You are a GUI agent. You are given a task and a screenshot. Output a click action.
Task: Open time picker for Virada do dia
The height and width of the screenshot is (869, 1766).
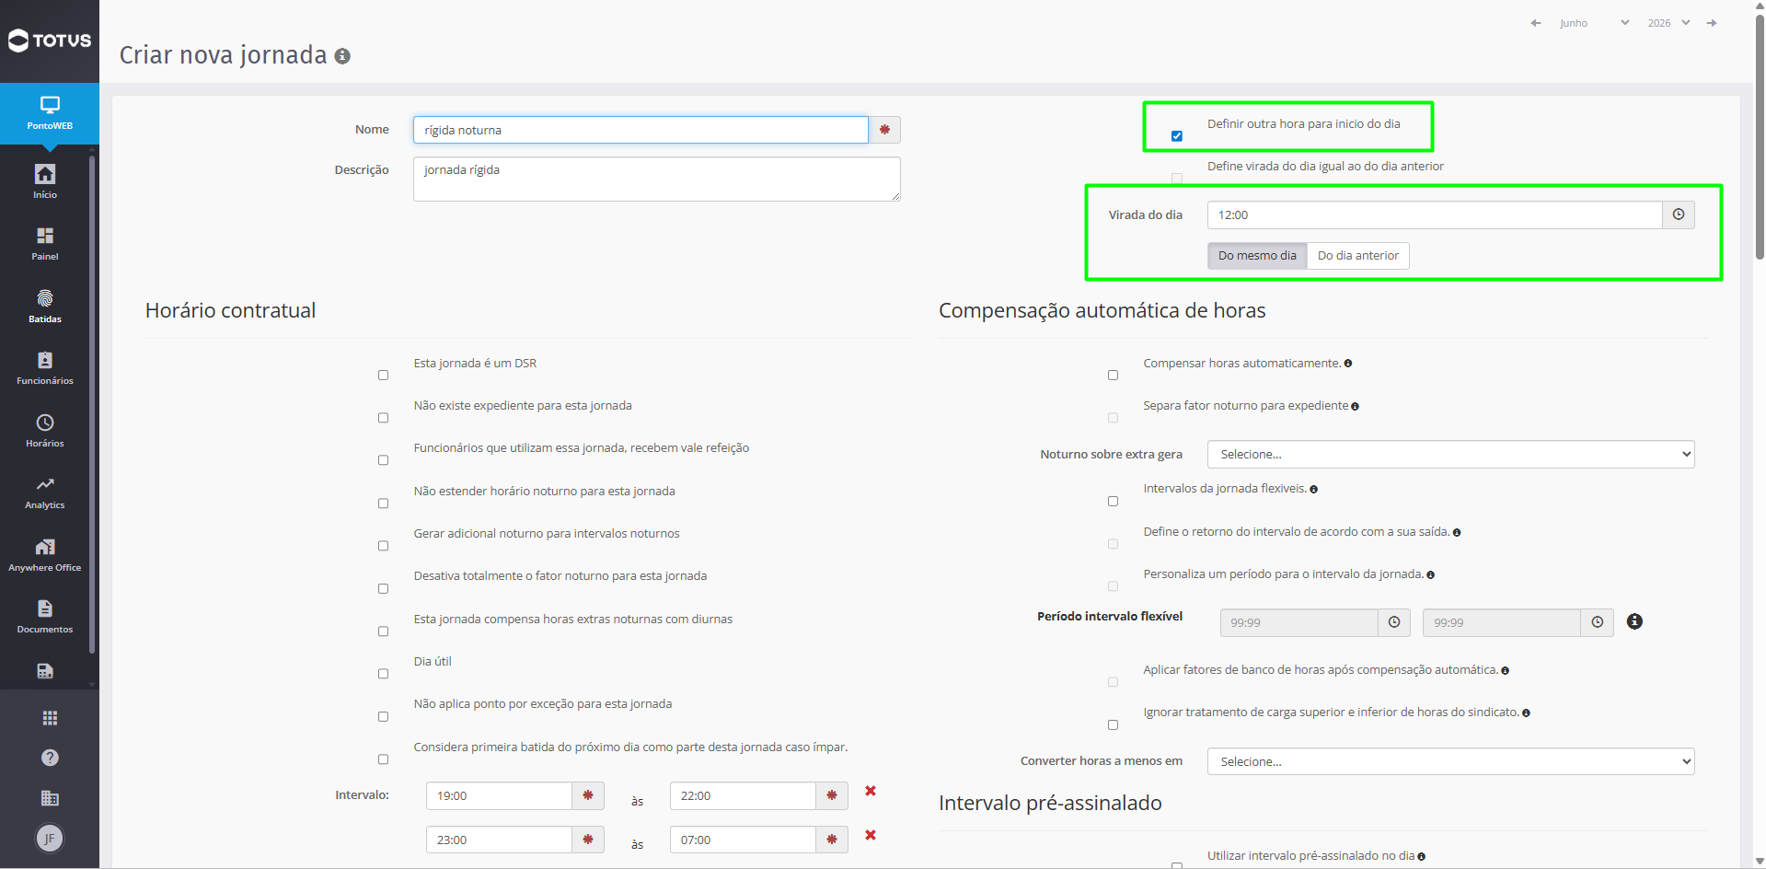click(x=1679, y=214)
